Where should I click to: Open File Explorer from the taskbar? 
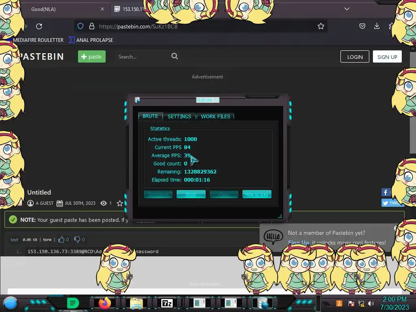pyautogui.click(x=136, y=303)
